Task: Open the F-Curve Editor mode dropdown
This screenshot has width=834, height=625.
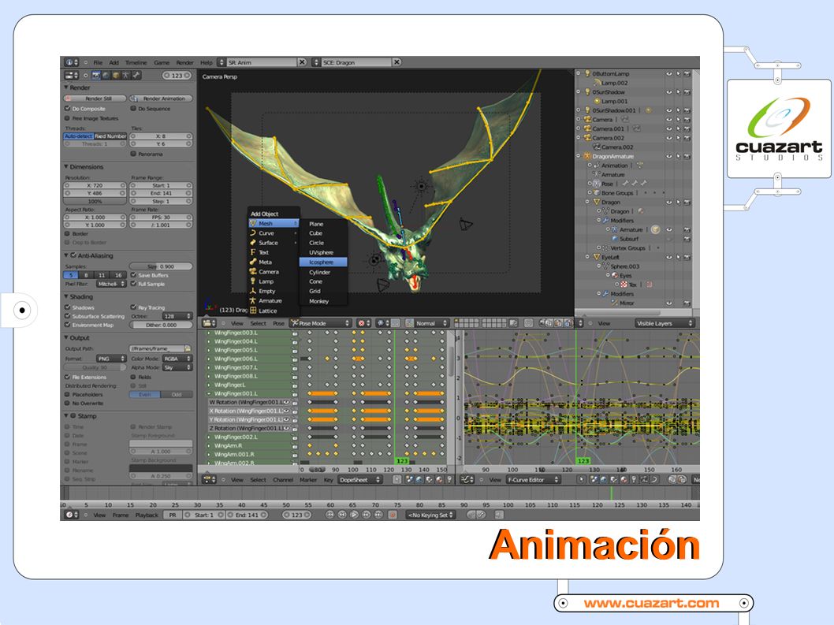Action: tap(533, 479)
